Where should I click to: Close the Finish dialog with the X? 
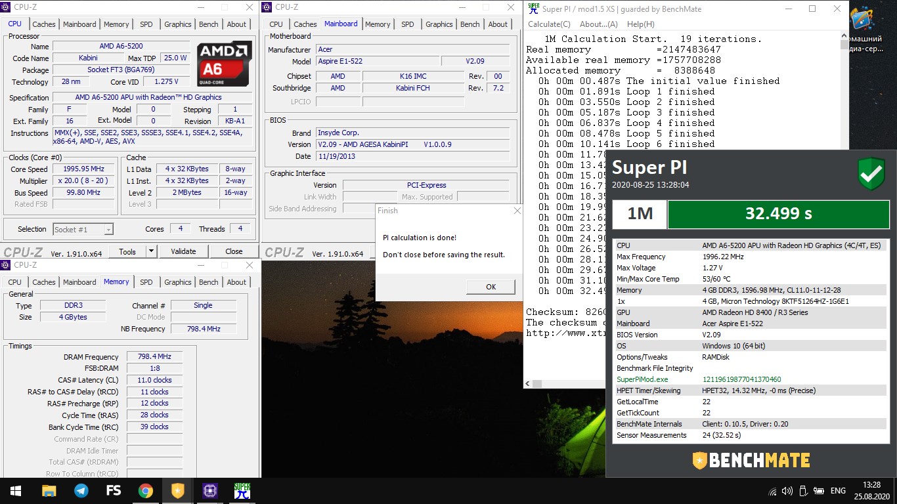click(x=517, y=211)
